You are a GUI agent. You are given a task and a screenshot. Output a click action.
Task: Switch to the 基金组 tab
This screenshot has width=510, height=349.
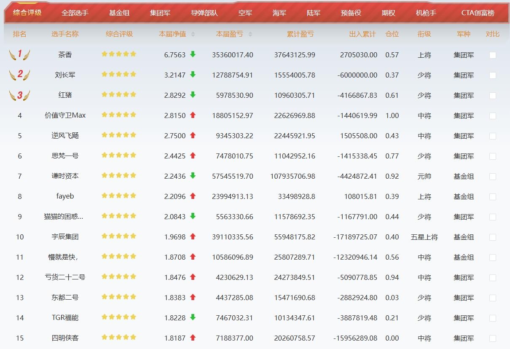coord(119,13)
